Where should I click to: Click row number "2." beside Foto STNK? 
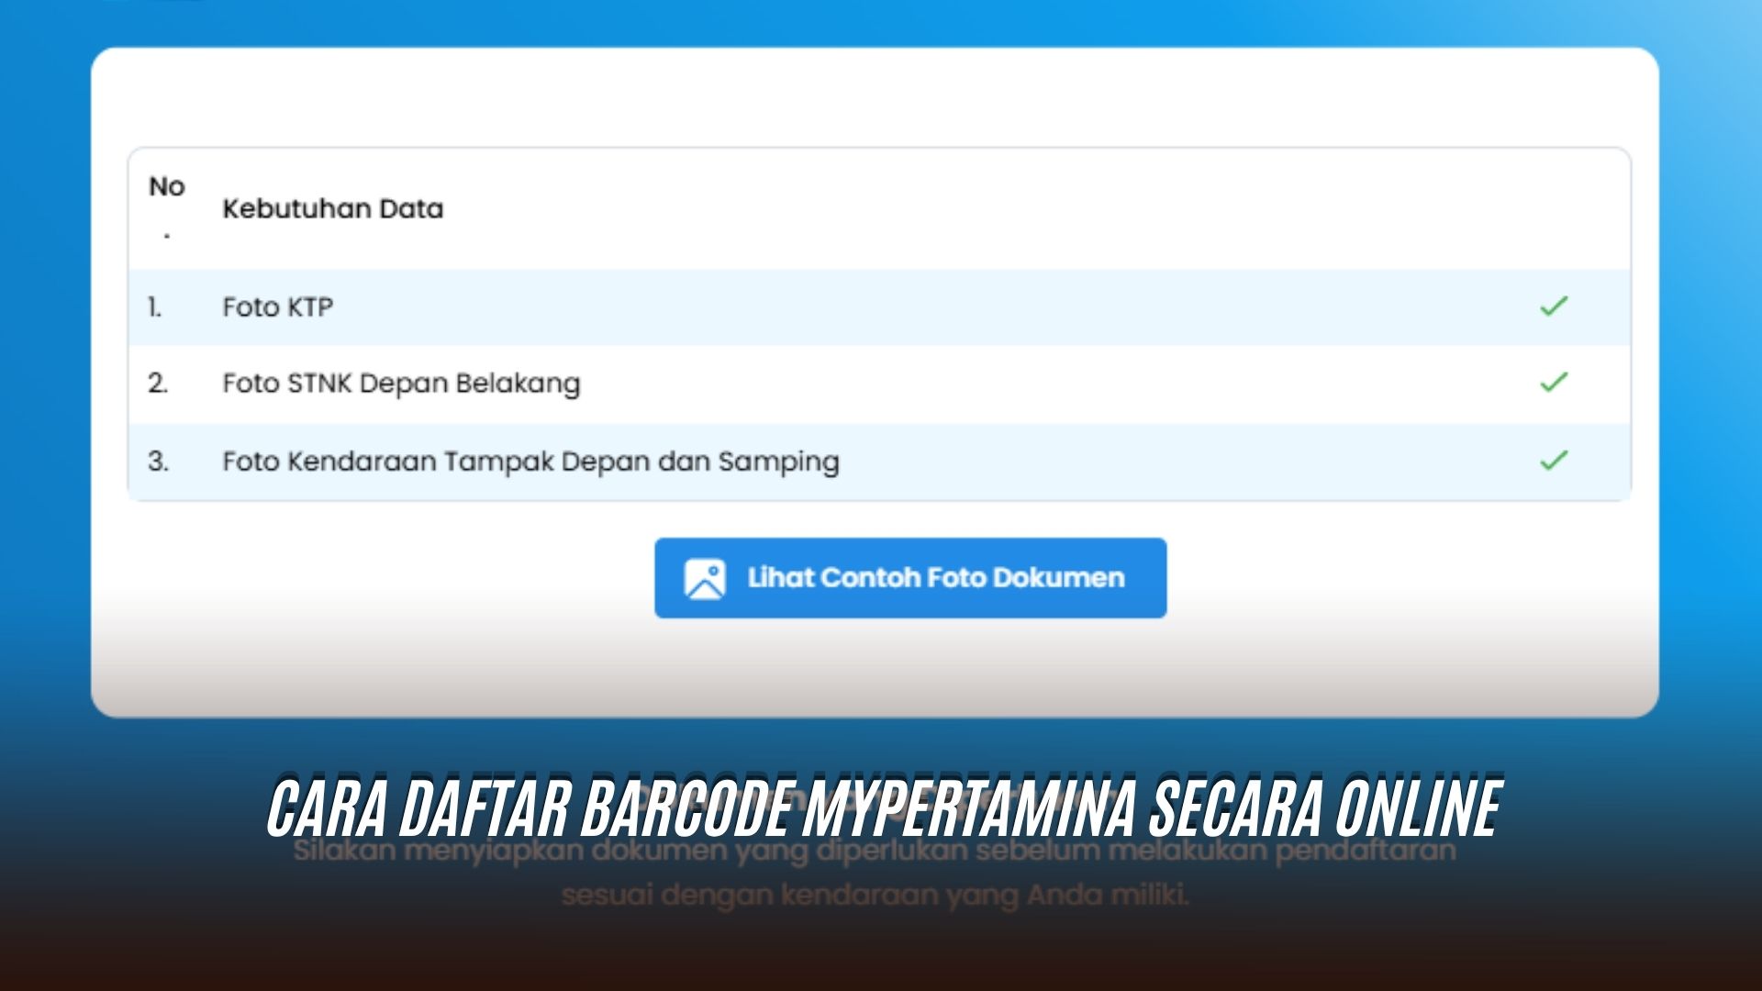158,384
